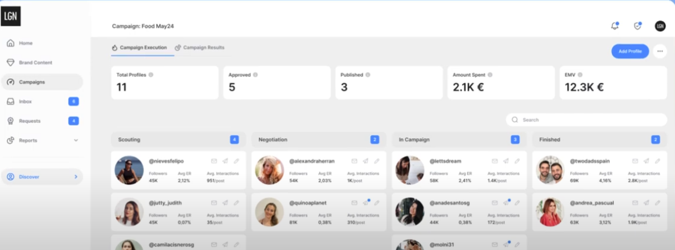Click send icon on @molni31 card

click(506, 244)
